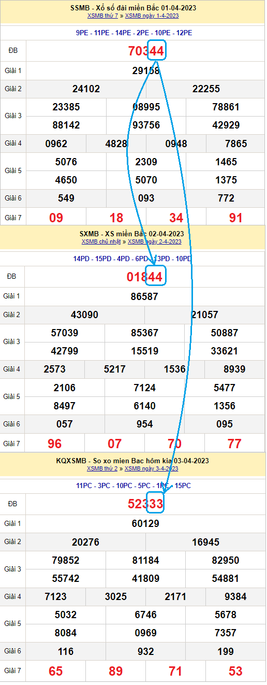
Task: Click the red number 91 in Giải 7
Action: coord(235,218)
